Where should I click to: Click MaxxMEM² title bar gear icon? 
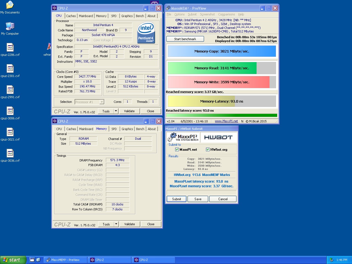tap(168, 8)
